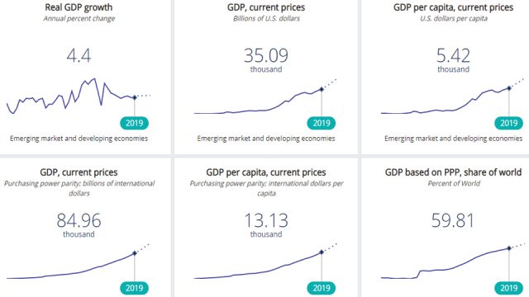Screen dimensions: 529x297
Task: Click the diamond data point on the share of world line
Action: tap(509, 248)
